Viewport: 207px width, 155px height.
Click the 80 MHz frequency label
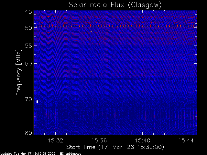coord(28,133)
